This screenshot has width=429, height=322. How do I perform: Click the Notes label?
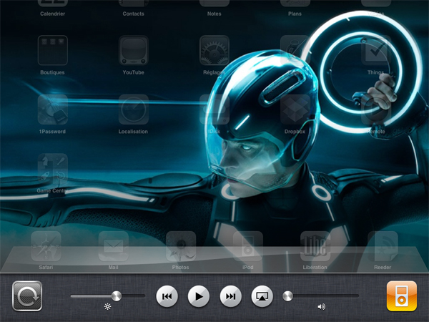coord(214,14)
